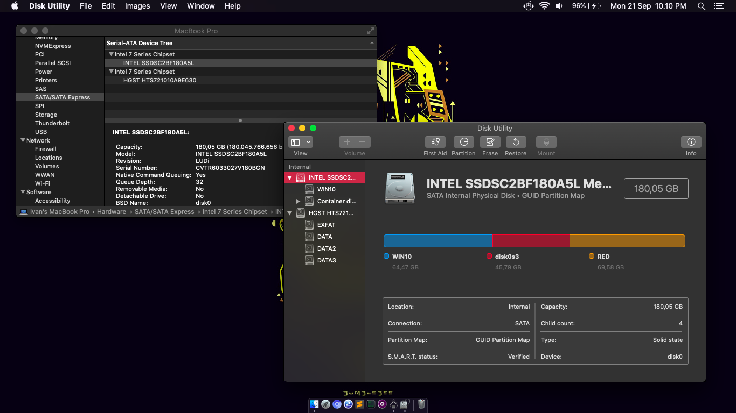Click the volume speaker icon in menu bar
The height and width of the screenshot is (413, 736).
[x=559, y=6]
